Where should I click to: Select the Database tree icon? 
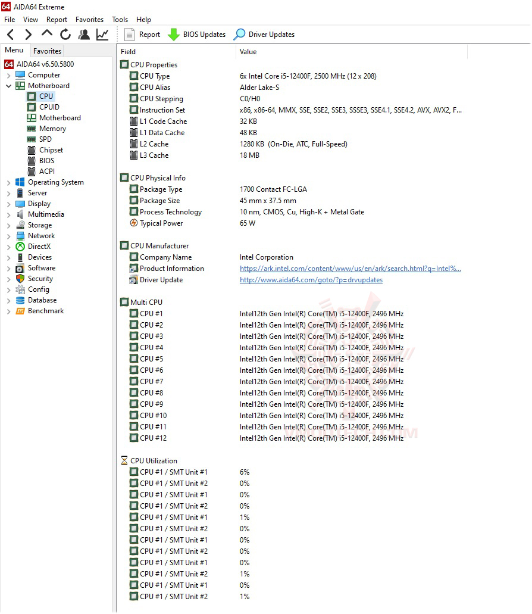click(x=20, y=300)
